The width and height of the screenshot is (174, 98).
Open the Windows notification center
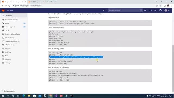click(170, 96)
